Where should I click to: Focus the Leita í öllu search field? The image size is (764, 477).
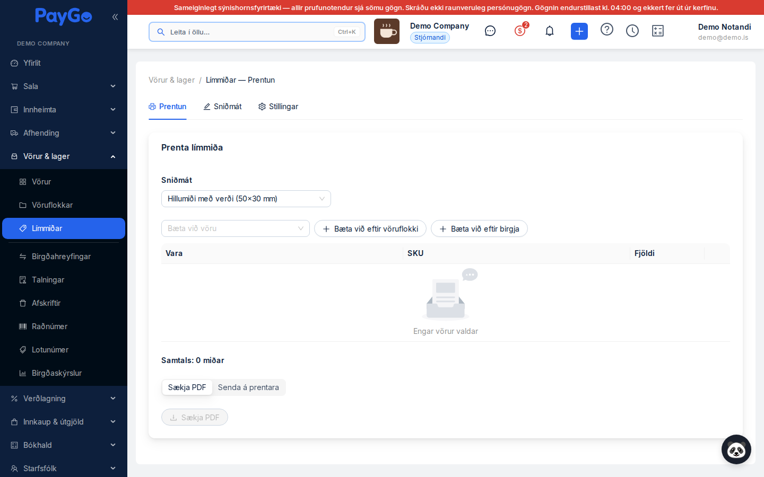pyautogui.click(x=257, y=32)
